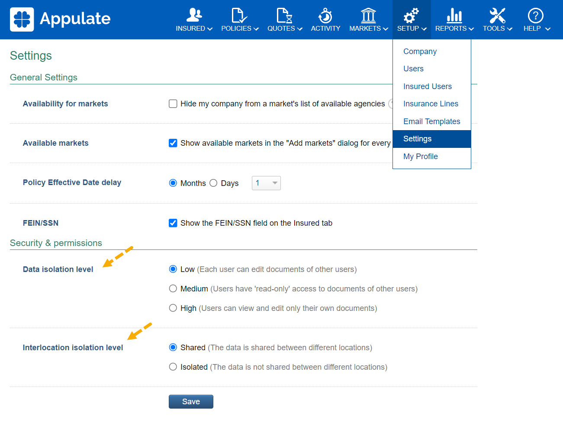Uncheck Show the FEIN/SSN field checkbox
563x422 pixels.
tap(173, 223)
